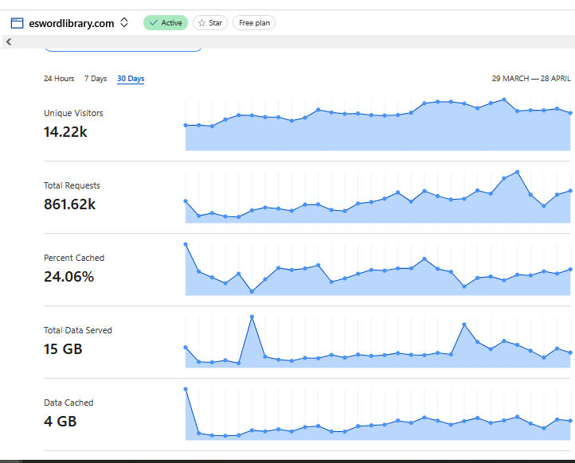Click the Free plan badge
Image resolution: width=575 pixels, height=463 pixels.
254,23
